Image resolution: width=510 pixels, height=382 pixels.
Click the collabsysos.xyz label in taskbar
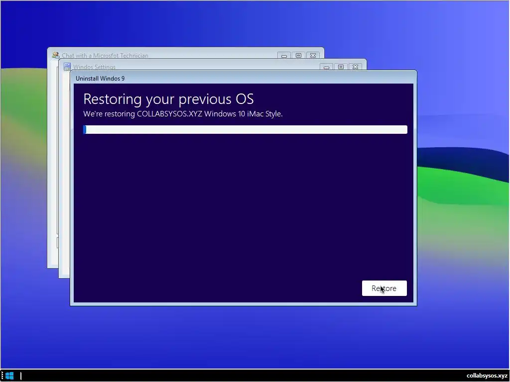pos(487,376)
